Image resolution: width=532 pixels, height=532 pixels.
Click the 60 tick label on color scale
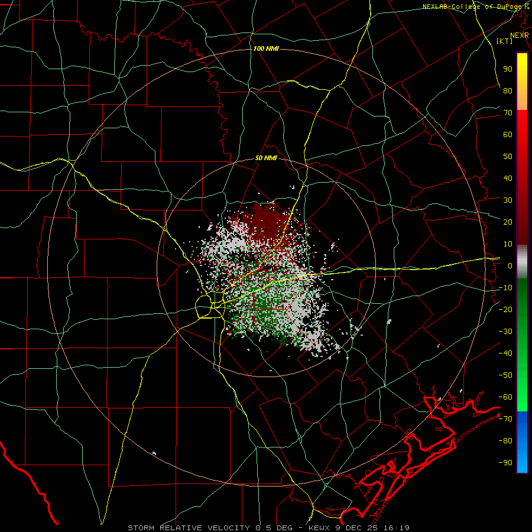[508, 134]
